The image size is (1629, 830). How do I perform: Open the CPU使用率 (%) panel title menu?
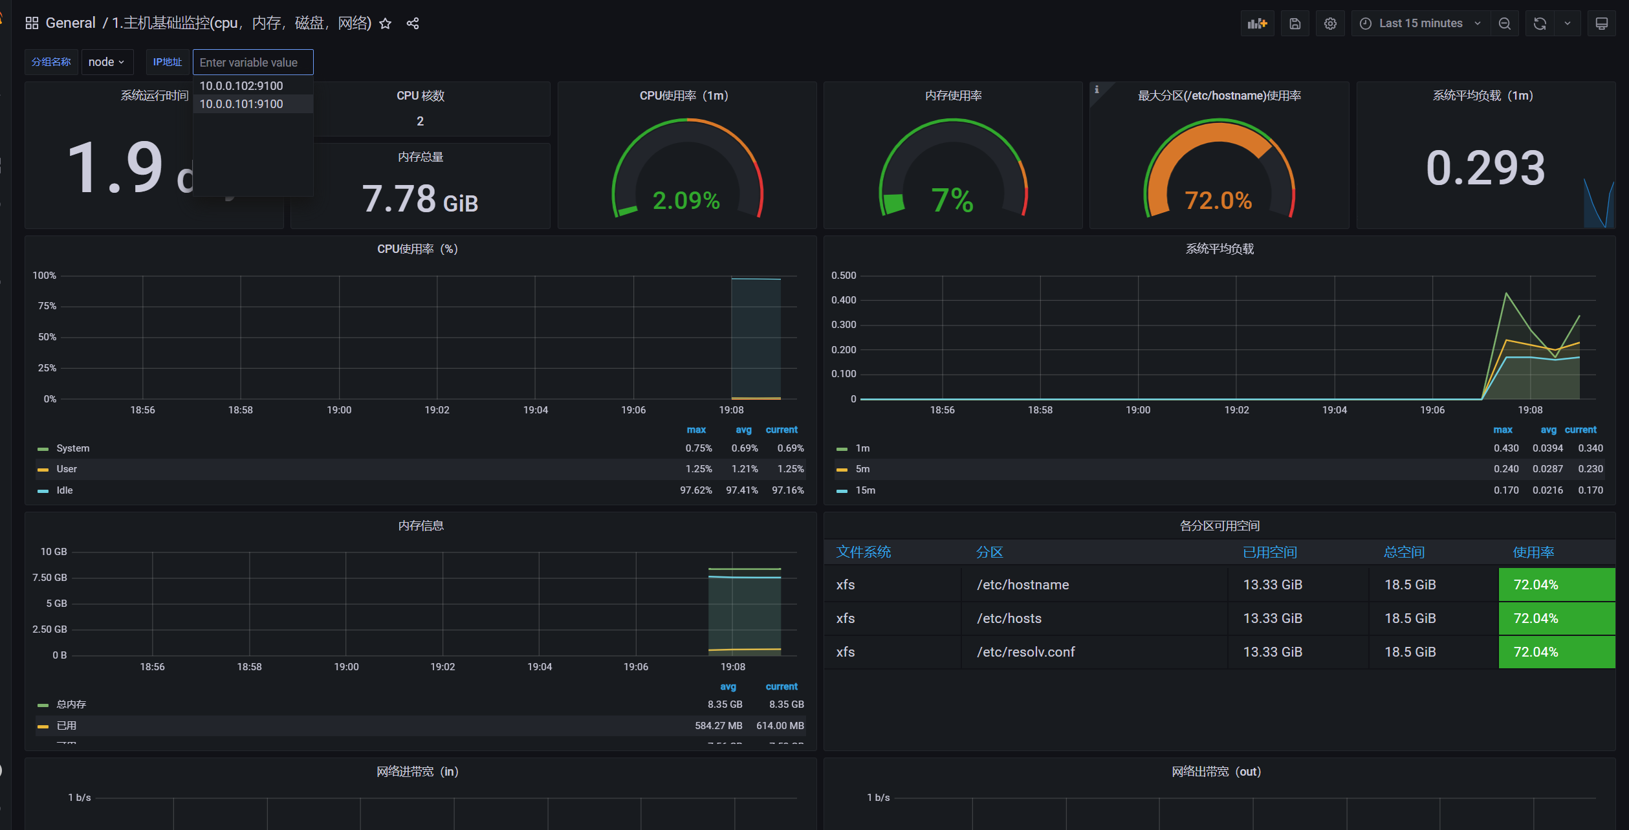click(418, 249)
